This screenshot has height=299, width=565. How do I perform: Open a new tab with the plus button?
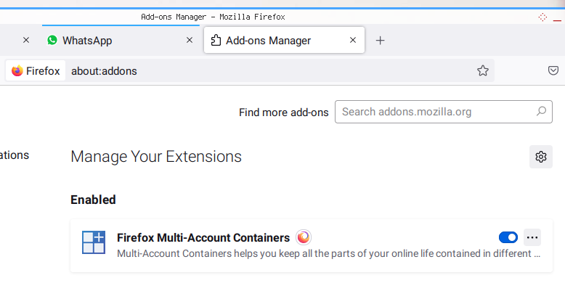[x=380, y=41]
